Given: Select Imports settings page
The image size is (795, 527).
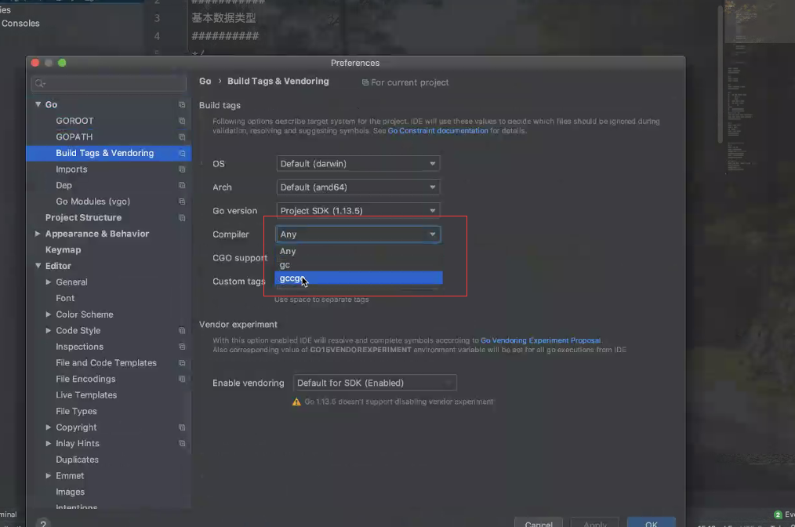Looking at the screenshot, I should click(x=71, y=169).
